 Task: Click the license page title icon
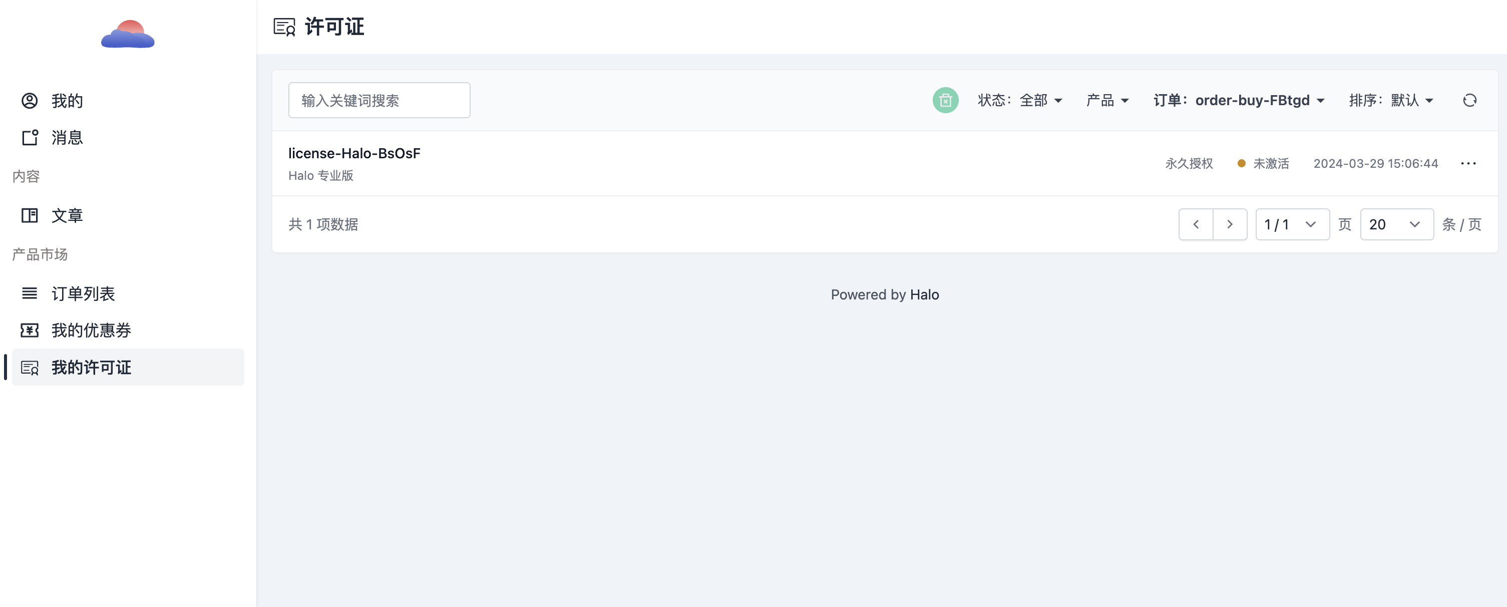click(x=284, y=27)
